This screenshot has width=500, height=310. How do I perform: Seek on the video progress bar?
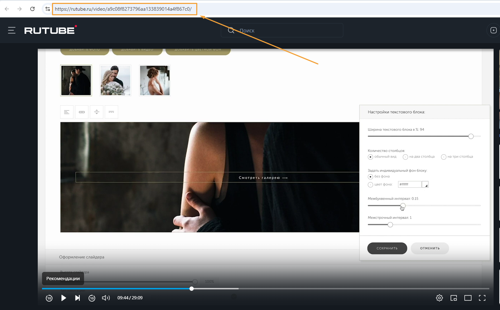pyautogui.click(x=266, y=289)
